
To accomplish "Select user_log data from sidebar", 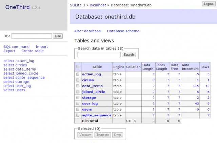I will [x=17, y=86].
